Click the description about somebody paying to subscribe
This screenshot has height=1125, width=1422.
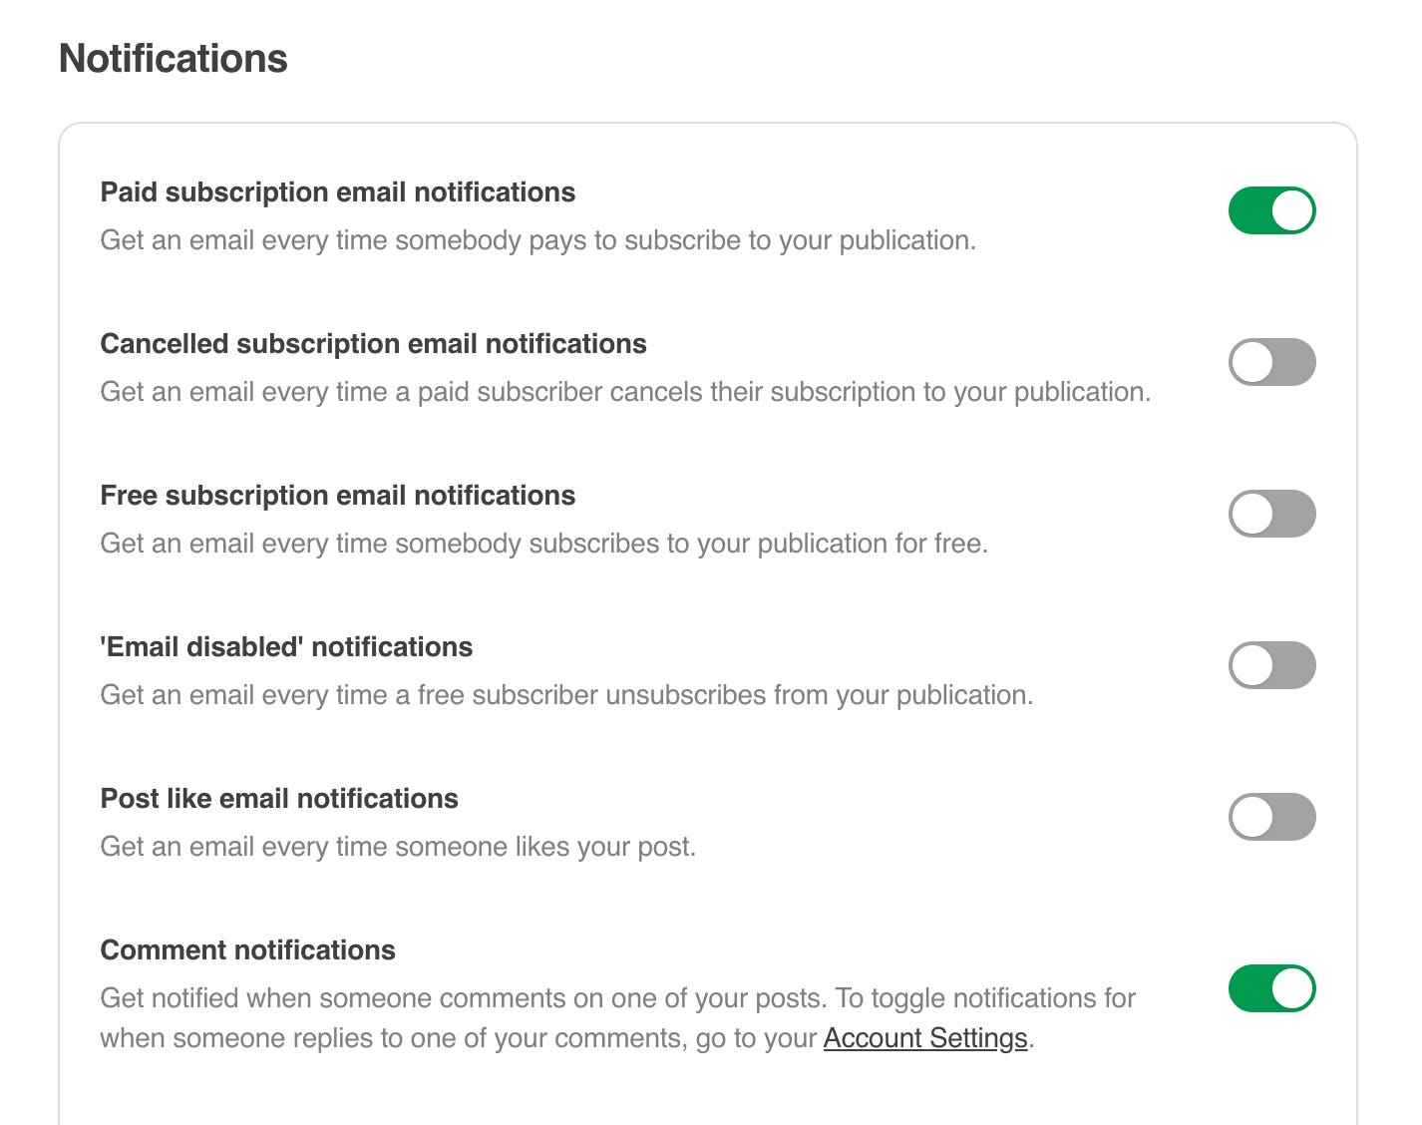(537, 240)
